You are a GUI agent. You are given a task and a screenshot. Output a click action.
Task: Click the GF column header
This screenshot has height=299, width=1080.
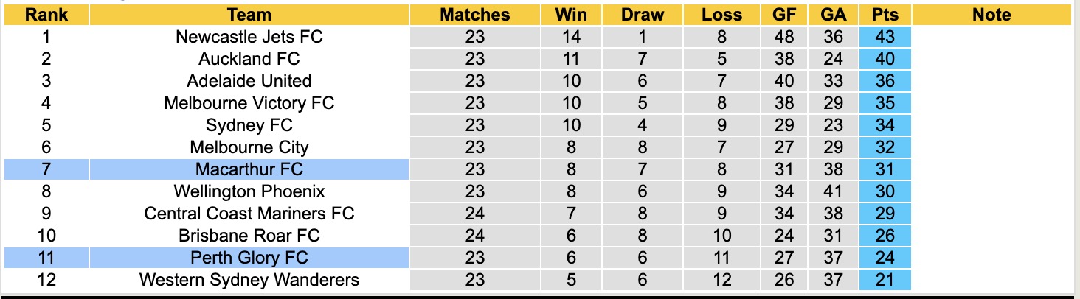[783, 15]
